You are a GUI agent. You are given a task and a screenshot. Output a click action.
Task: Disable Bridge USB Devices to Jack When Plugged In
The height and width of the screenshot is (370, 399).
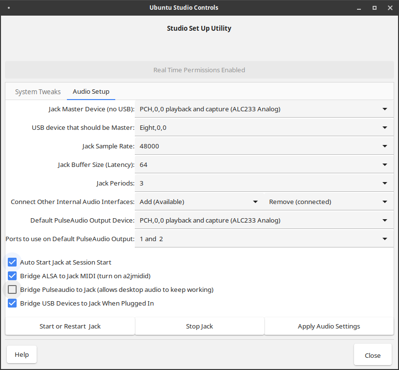(12, 304)
